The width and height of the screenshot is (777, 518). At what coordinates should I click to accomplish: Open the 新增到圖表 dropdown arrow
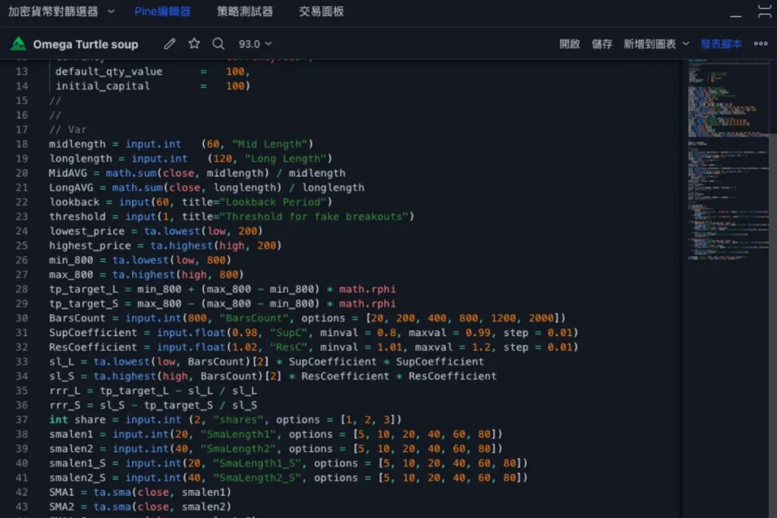[x=686, y=44]
